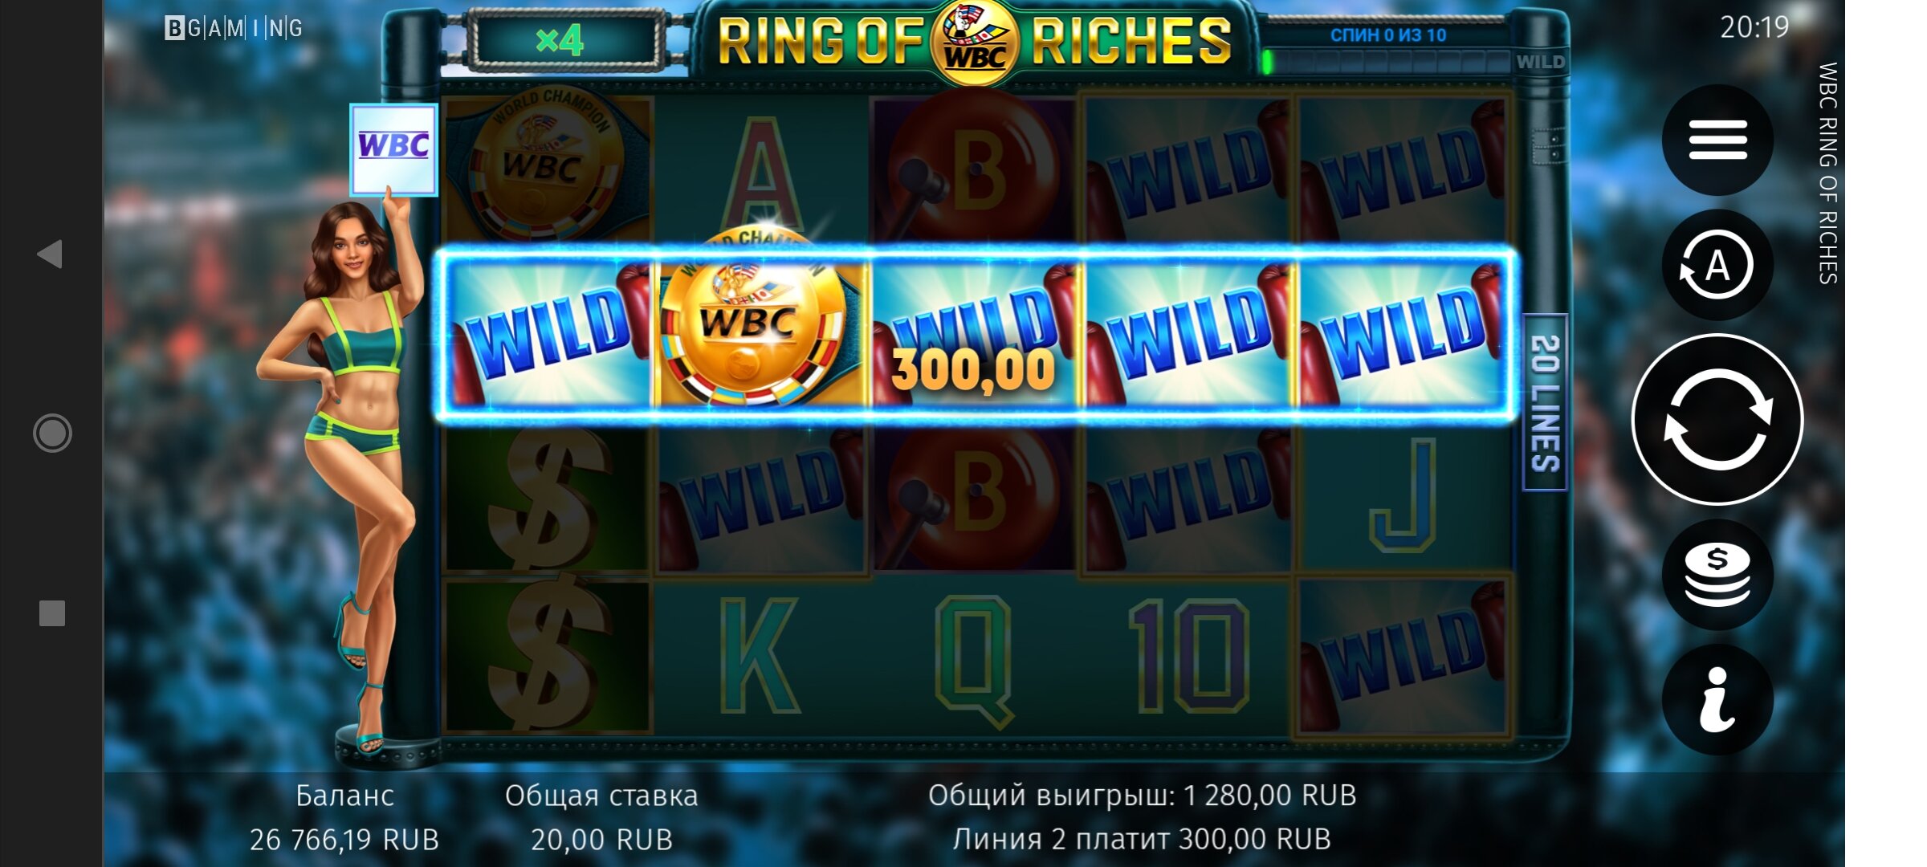Click the BGaming logo

tap(234, 29)
